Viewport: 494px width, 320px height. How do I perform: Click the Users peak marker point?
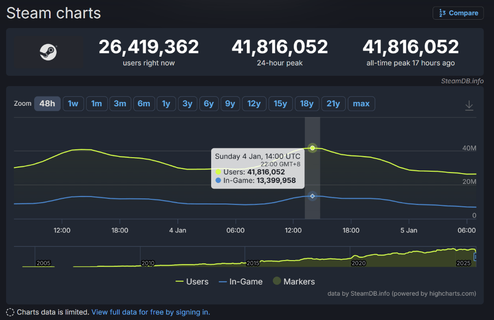point(312,148)
